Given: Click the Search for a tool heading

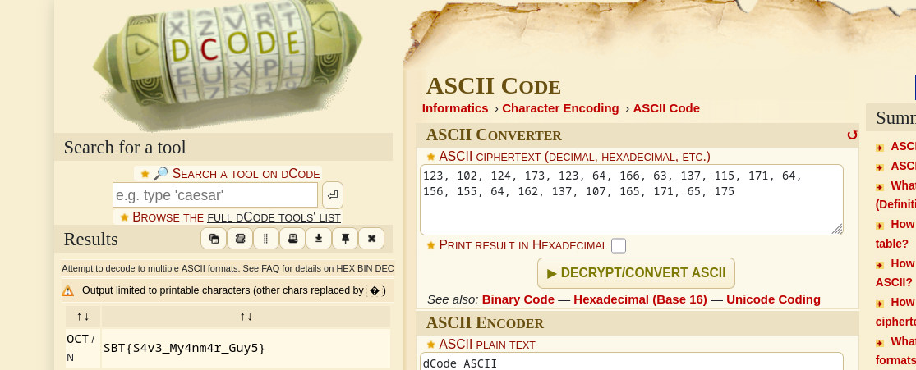Looking at the screenshot, I should tap(124, 147).
